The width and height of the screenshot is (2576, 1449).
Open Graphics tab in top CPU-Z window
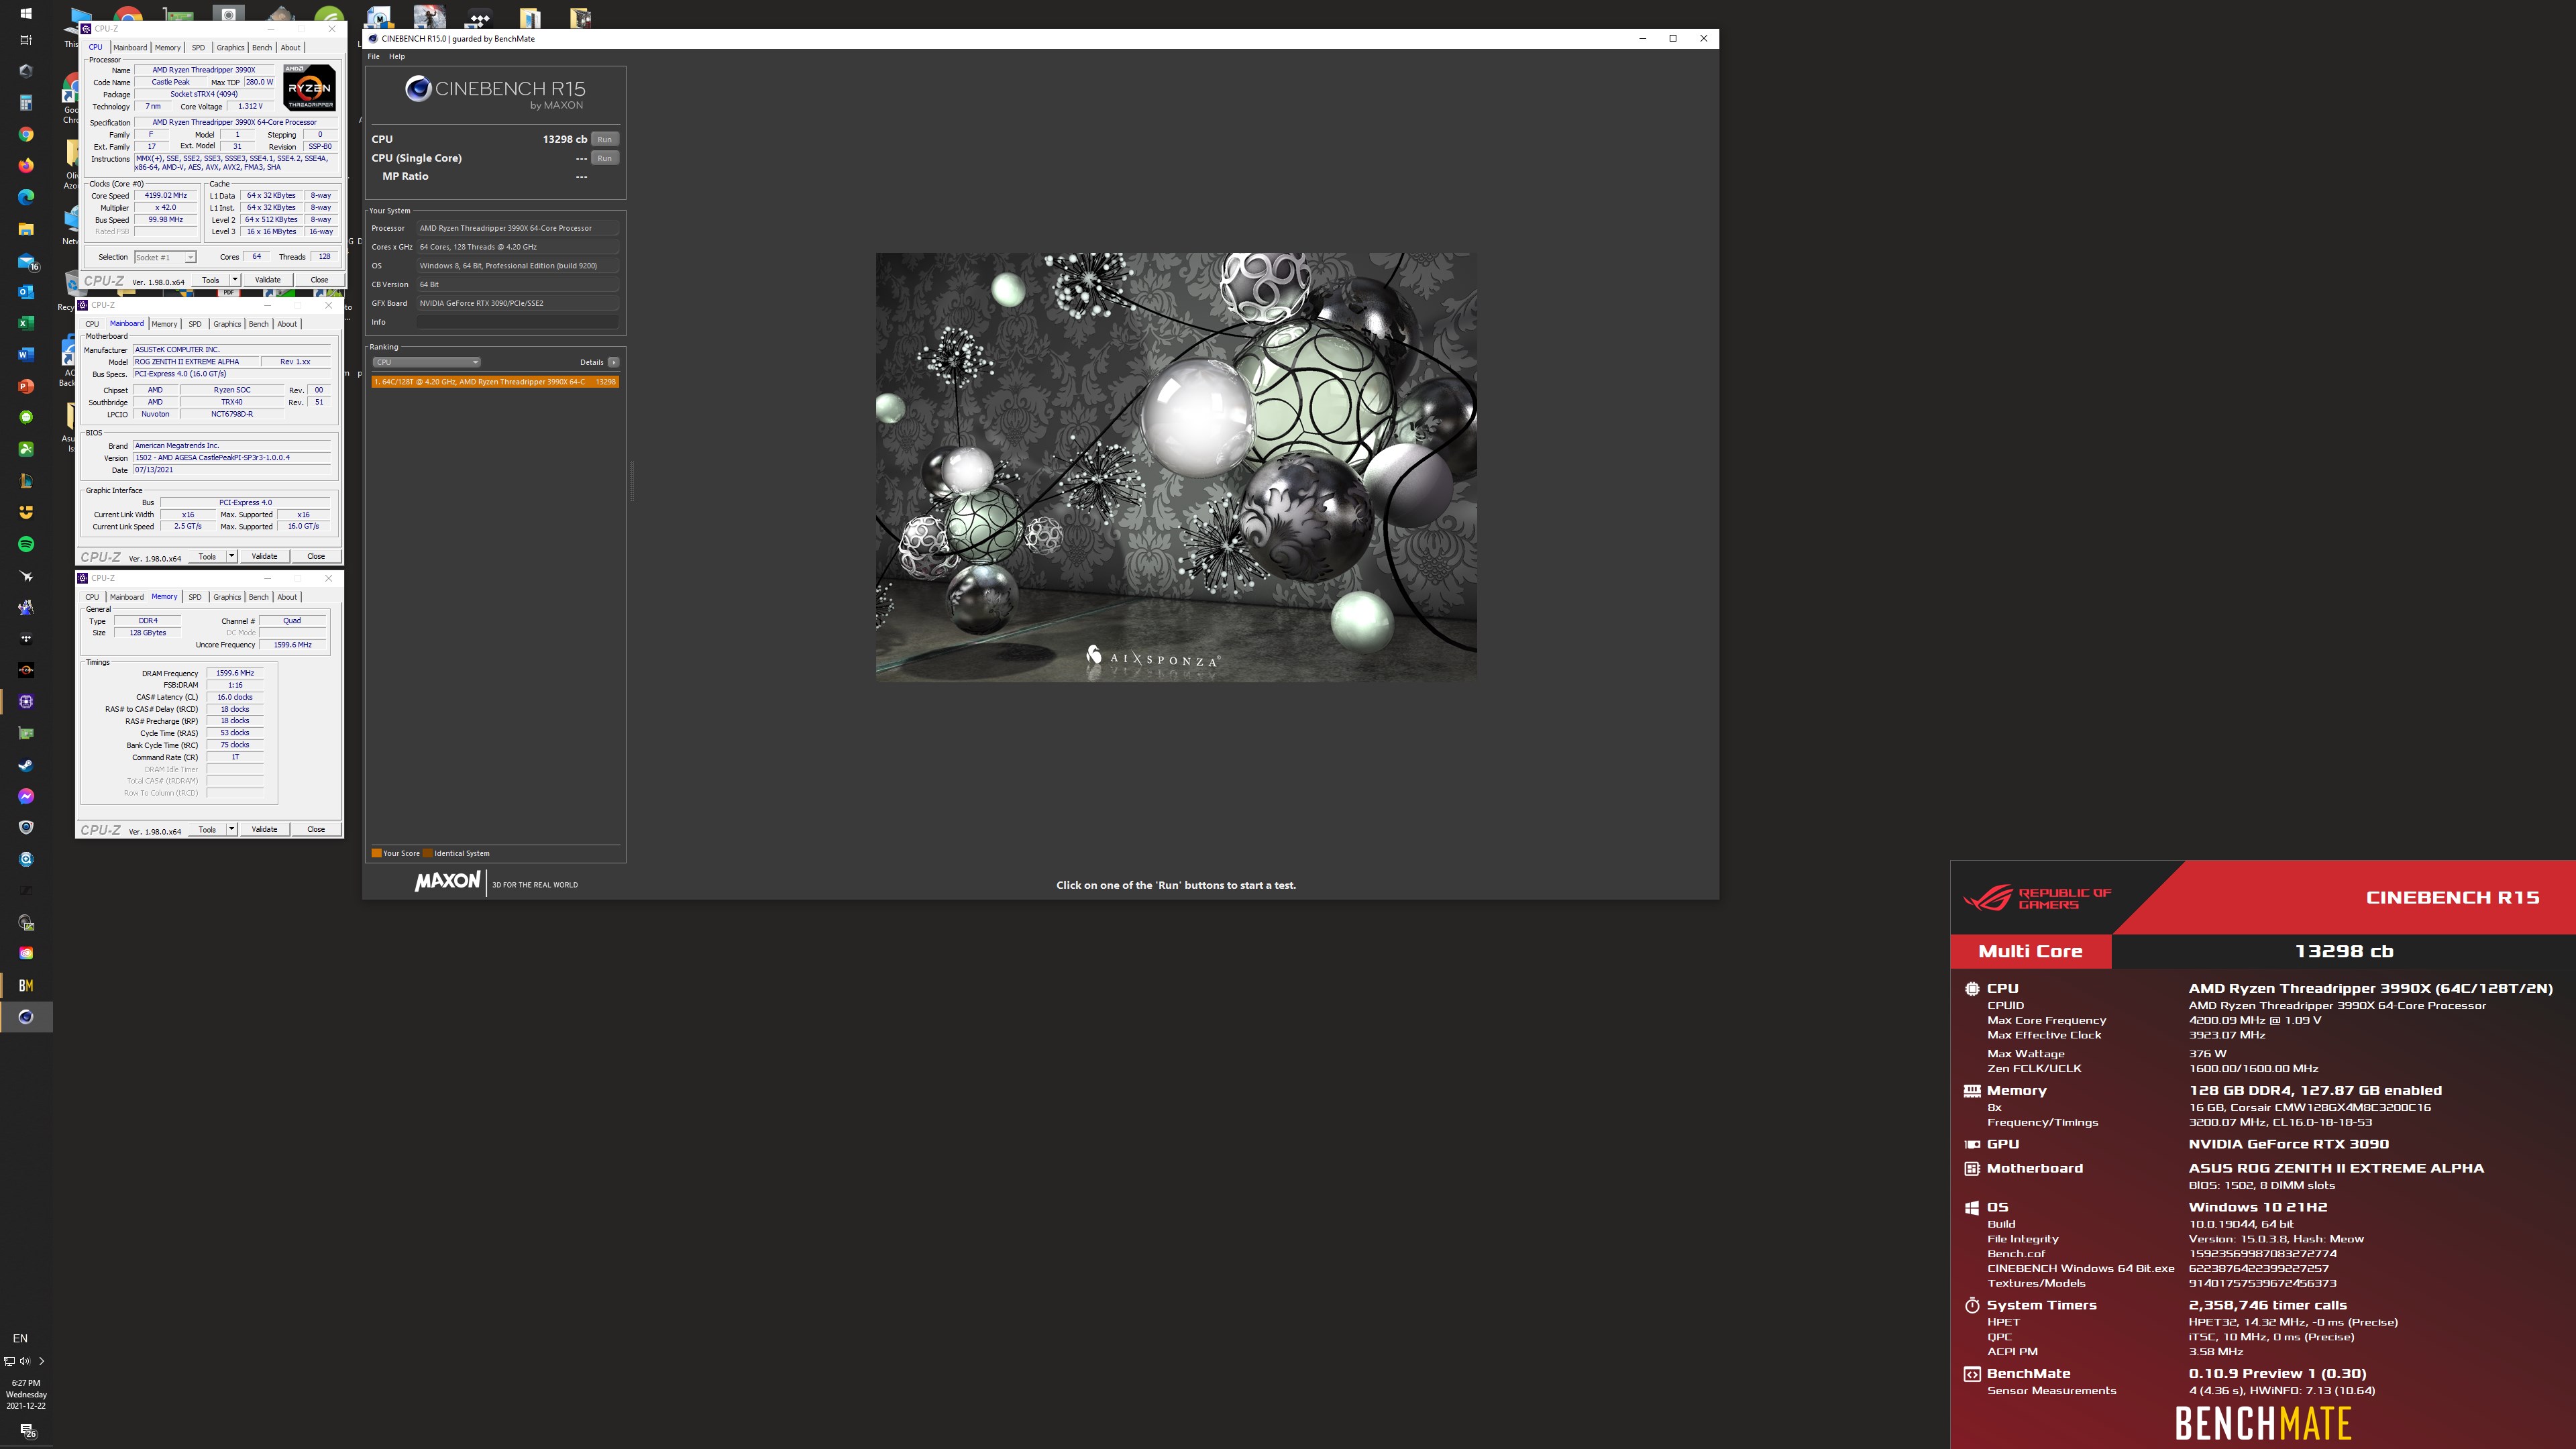tap(231, 48)
